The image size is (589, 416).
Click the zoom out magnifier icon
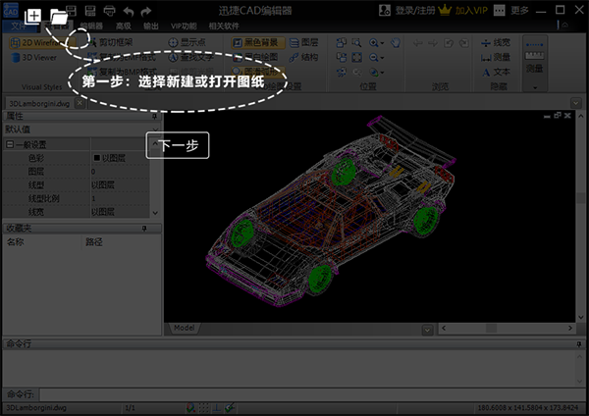373,58
